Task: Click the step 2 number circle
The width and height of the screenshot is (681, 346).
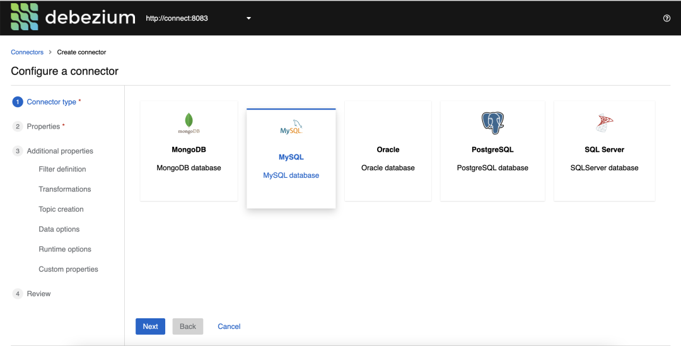Action: [x=18, y=126]
